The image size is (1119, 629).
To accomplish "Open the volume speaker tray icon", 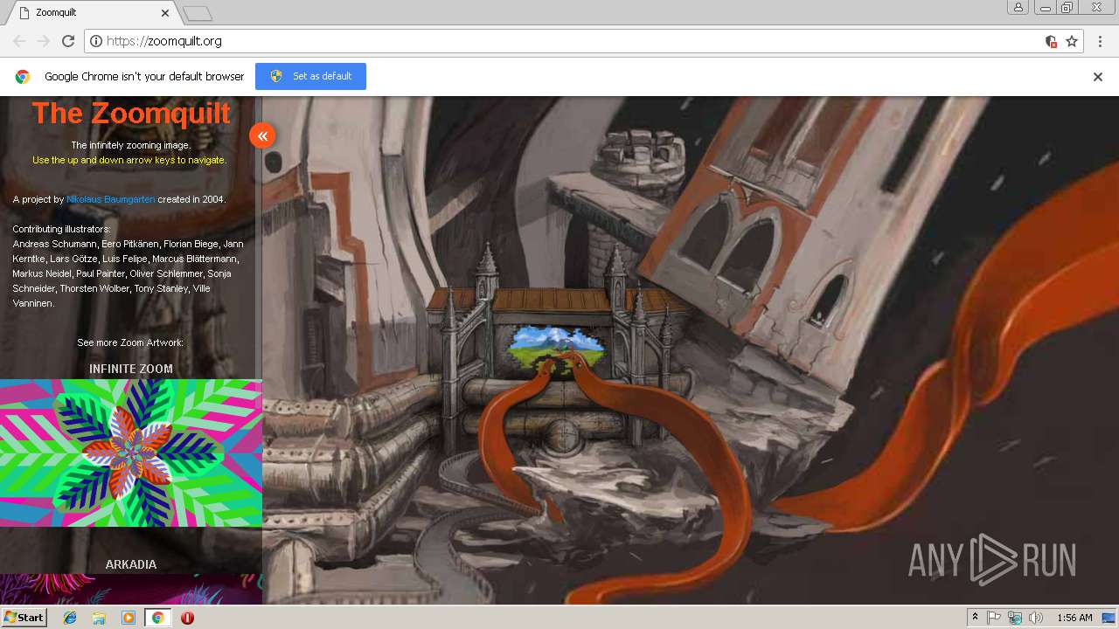I will point(1036,618).
